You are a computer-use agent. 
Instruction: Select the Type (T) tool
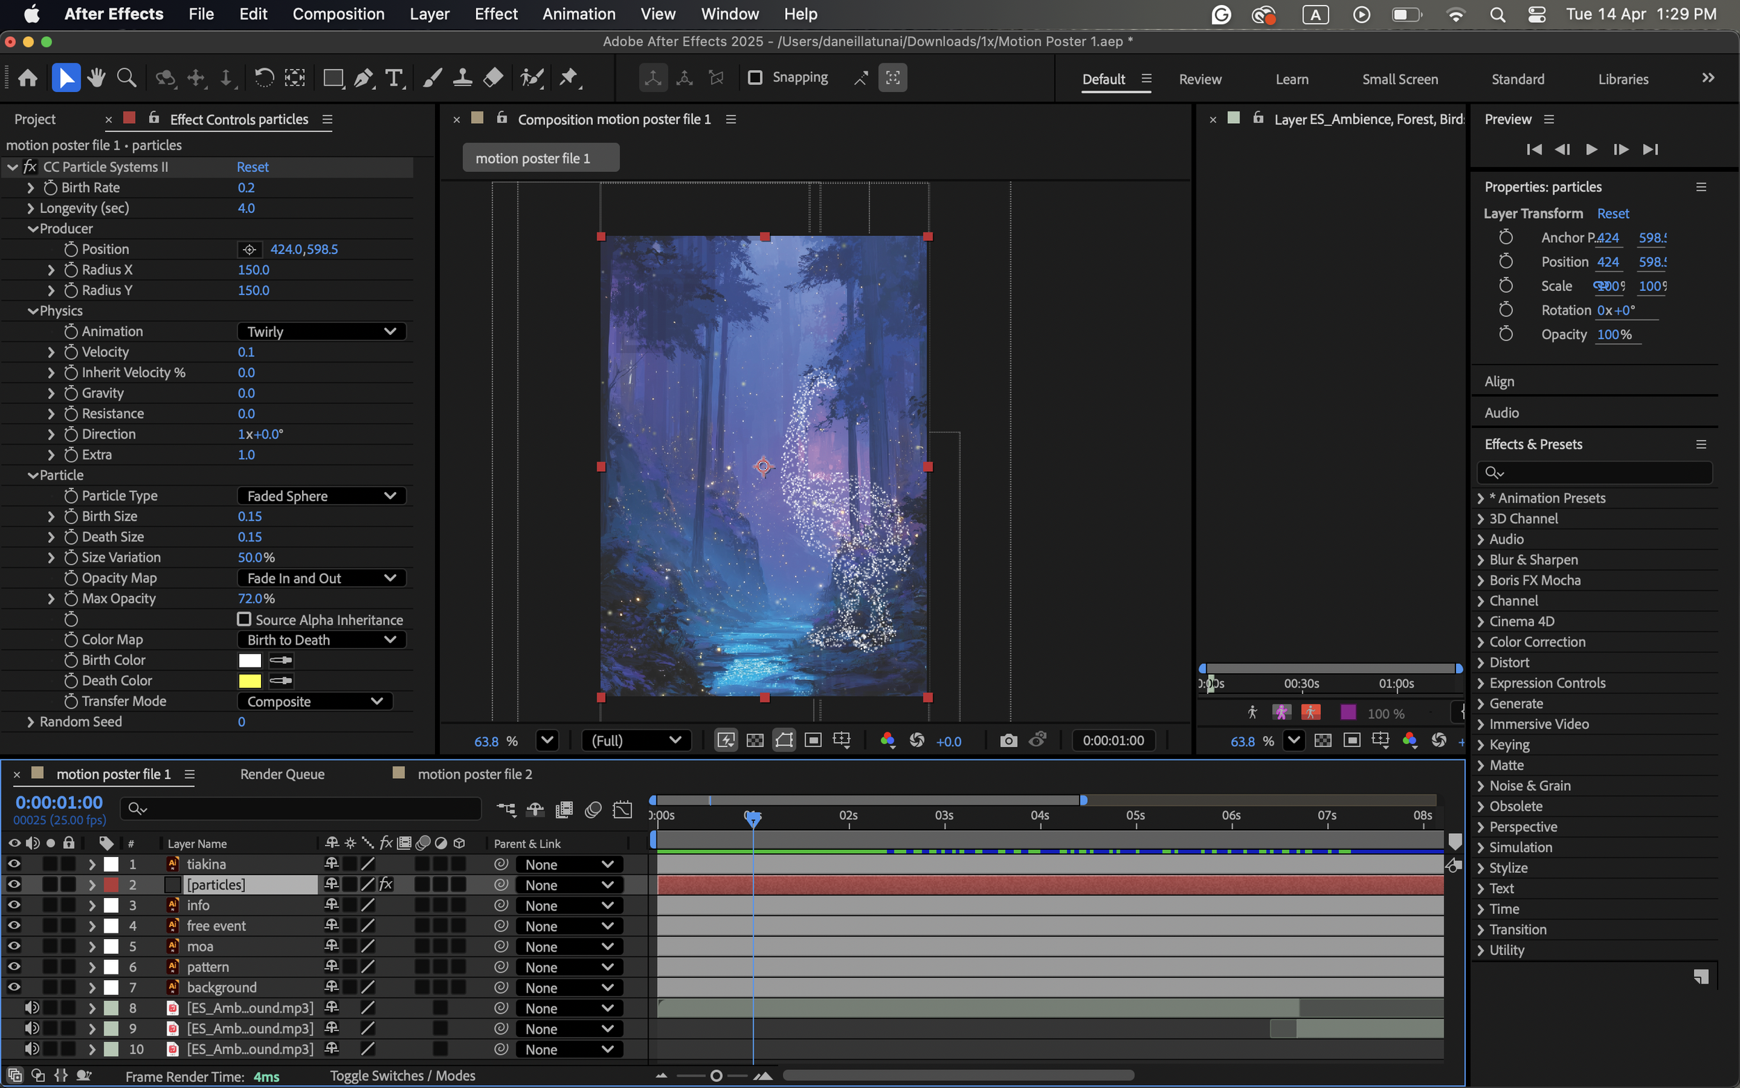(393, 78)
